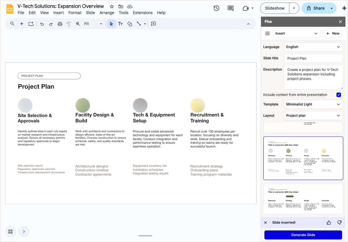Open the Language dropdown set to English

tap(313, 47)
